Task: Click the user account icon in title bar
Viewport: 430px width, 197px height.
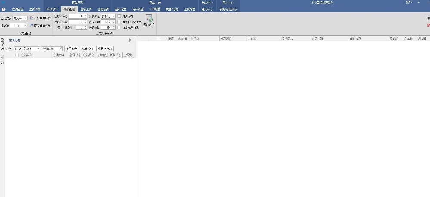Action: tap(408, 3)
